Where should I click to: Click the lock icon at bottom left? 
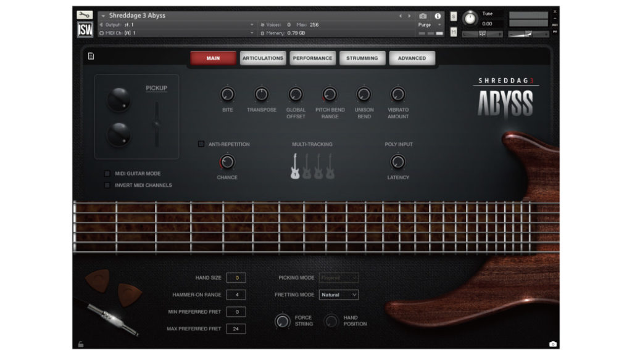pos(81,344)
